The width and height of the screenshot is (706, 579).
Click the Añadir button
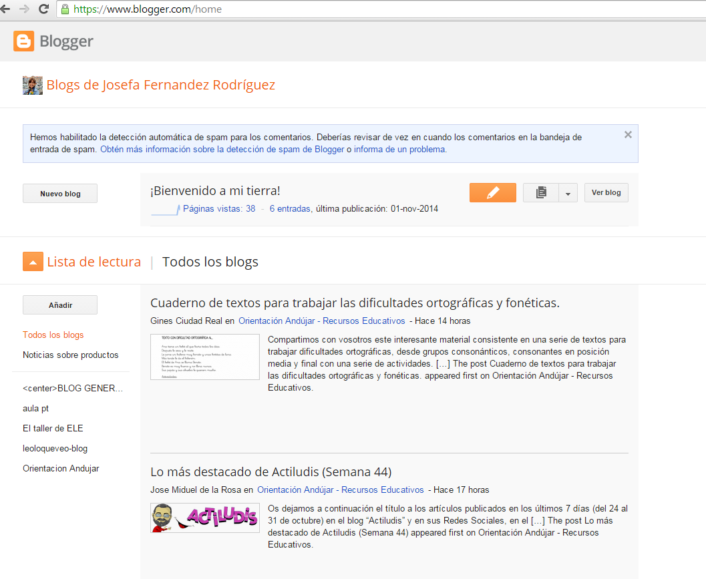[x=60, y=305]
